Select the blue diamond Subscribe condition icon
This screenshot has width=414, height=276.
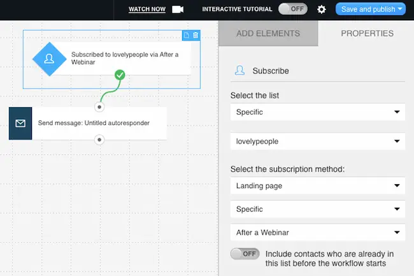pos(50,59)
